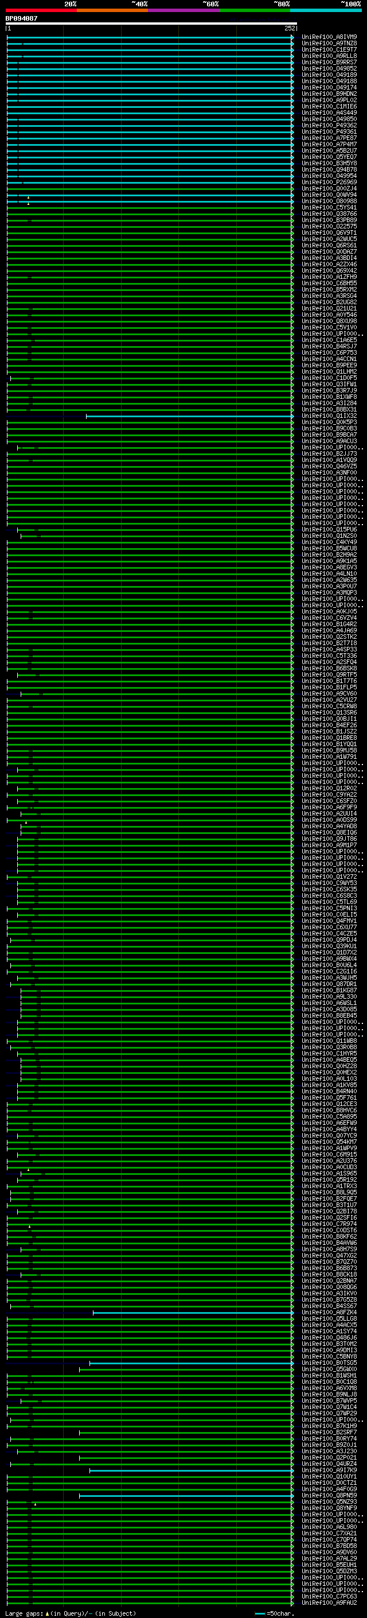Click the green ~80% identity legend segment
The width and height of the screenshot is (367, 1618).
pyautogui.click(x=255, y=10)
